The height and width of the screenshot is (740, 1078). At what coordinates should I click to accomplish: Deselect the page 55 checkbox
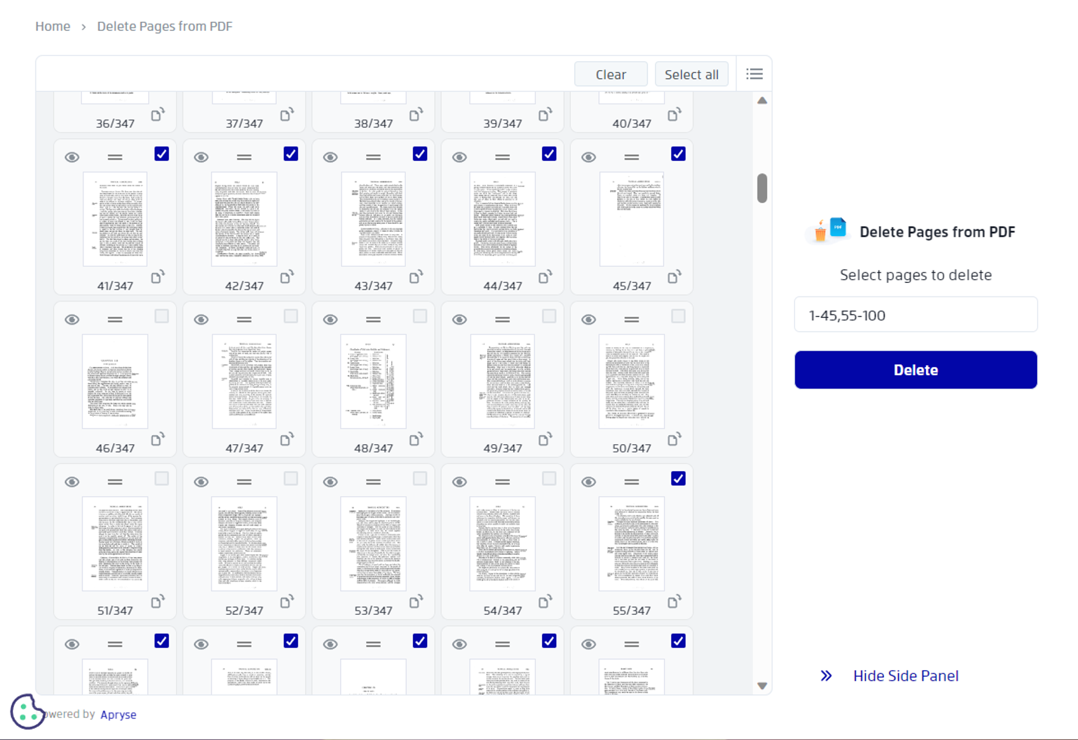point(678,478)
